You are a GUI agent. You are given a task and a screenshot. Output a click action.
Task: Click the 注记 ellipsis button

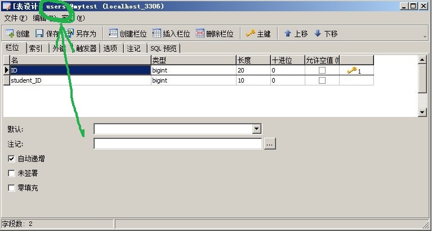[270, 144]
